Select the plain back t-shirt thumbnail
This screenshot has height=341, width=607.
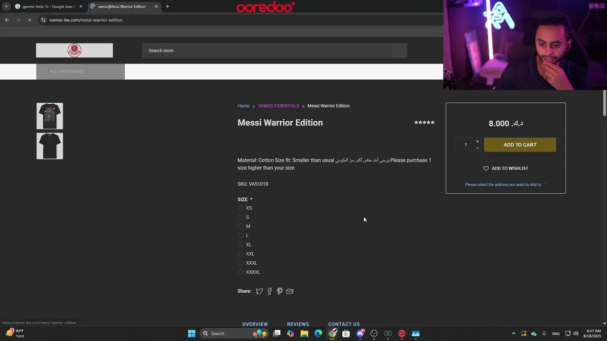pyautogui.click(x=50, y=146)
